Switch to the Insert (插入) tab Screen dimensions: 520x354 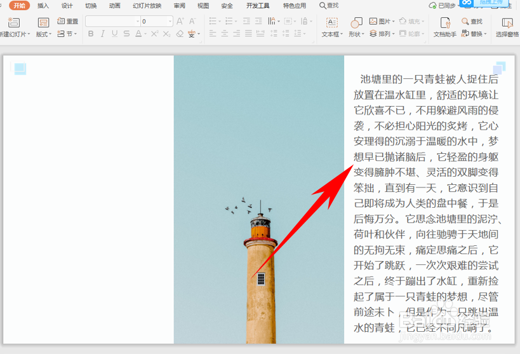coord(43,6)
